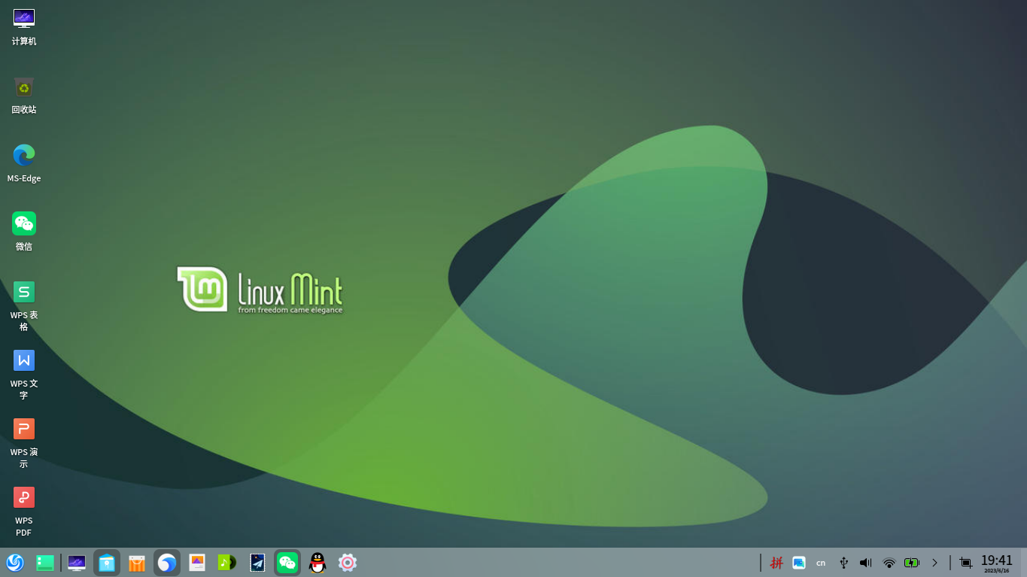This screenshot has width=1027, height=577.
Task: Click the blue box taskbar icon
Action: 107,563
